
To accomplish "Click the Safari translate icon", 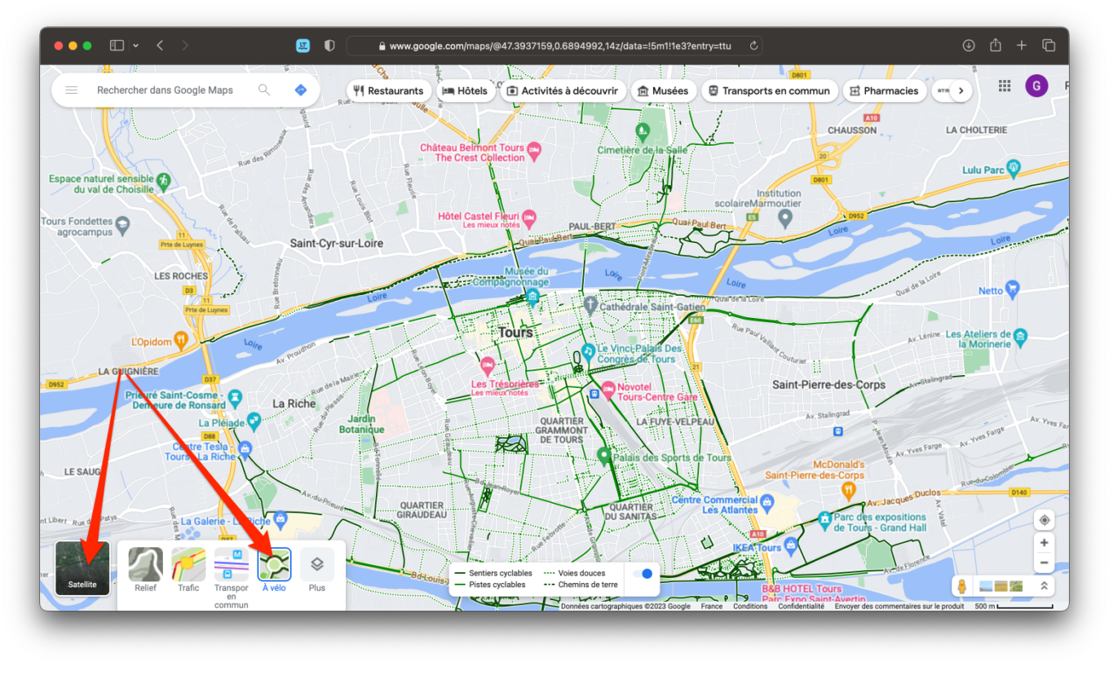I will coord(303,46).
